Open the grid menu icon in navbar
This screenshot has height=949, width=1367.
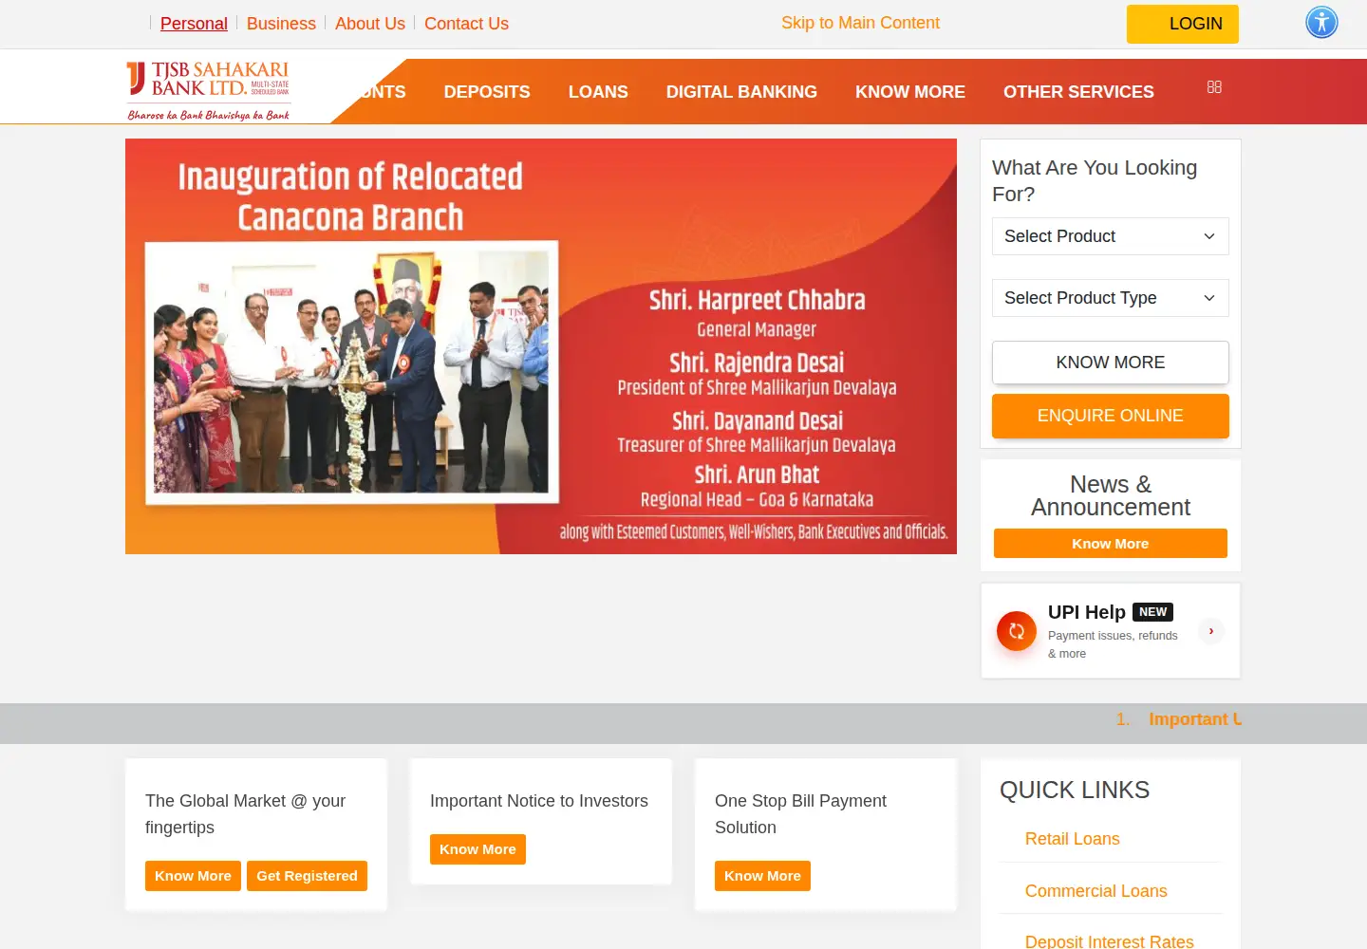click(x=1214, y=86)
